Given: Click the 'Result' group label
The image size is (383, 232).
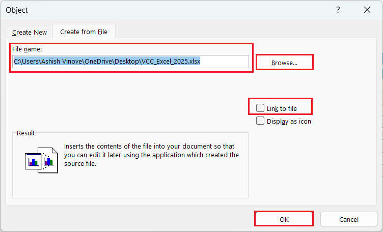Looking at the screenshot, I should pyautogui.click(x=25, y=133).
